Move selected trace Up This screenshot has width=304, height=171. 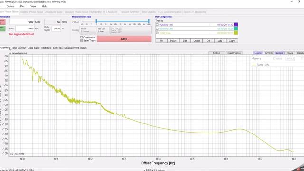pyautogui.click(x=161, y=41)
